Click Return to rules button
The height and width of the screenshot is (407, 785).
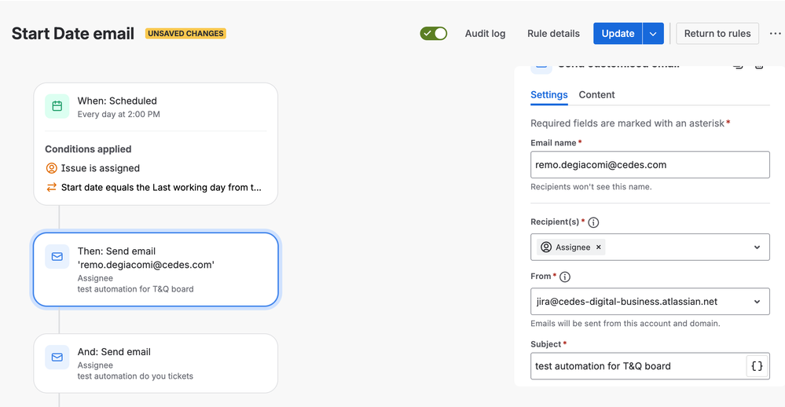tap(717, 34)
